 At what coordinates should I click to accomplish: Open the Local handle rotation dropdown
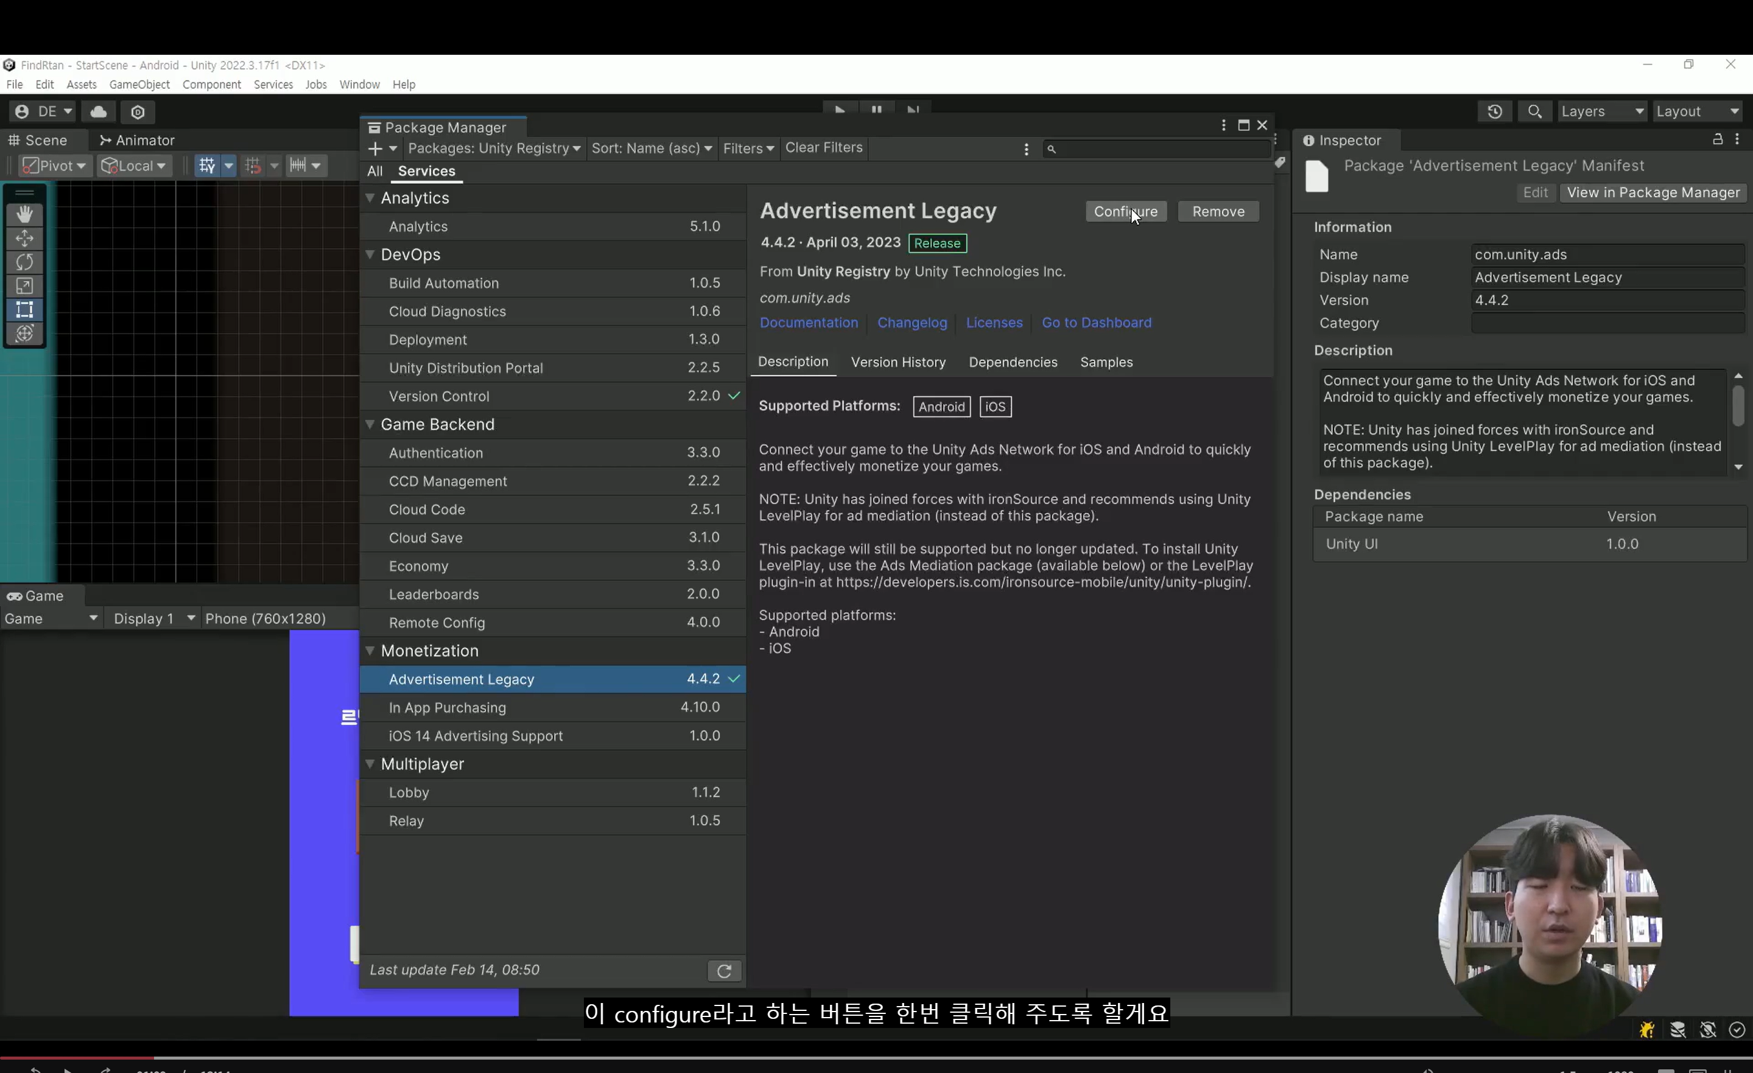click(x=134, y=166)
